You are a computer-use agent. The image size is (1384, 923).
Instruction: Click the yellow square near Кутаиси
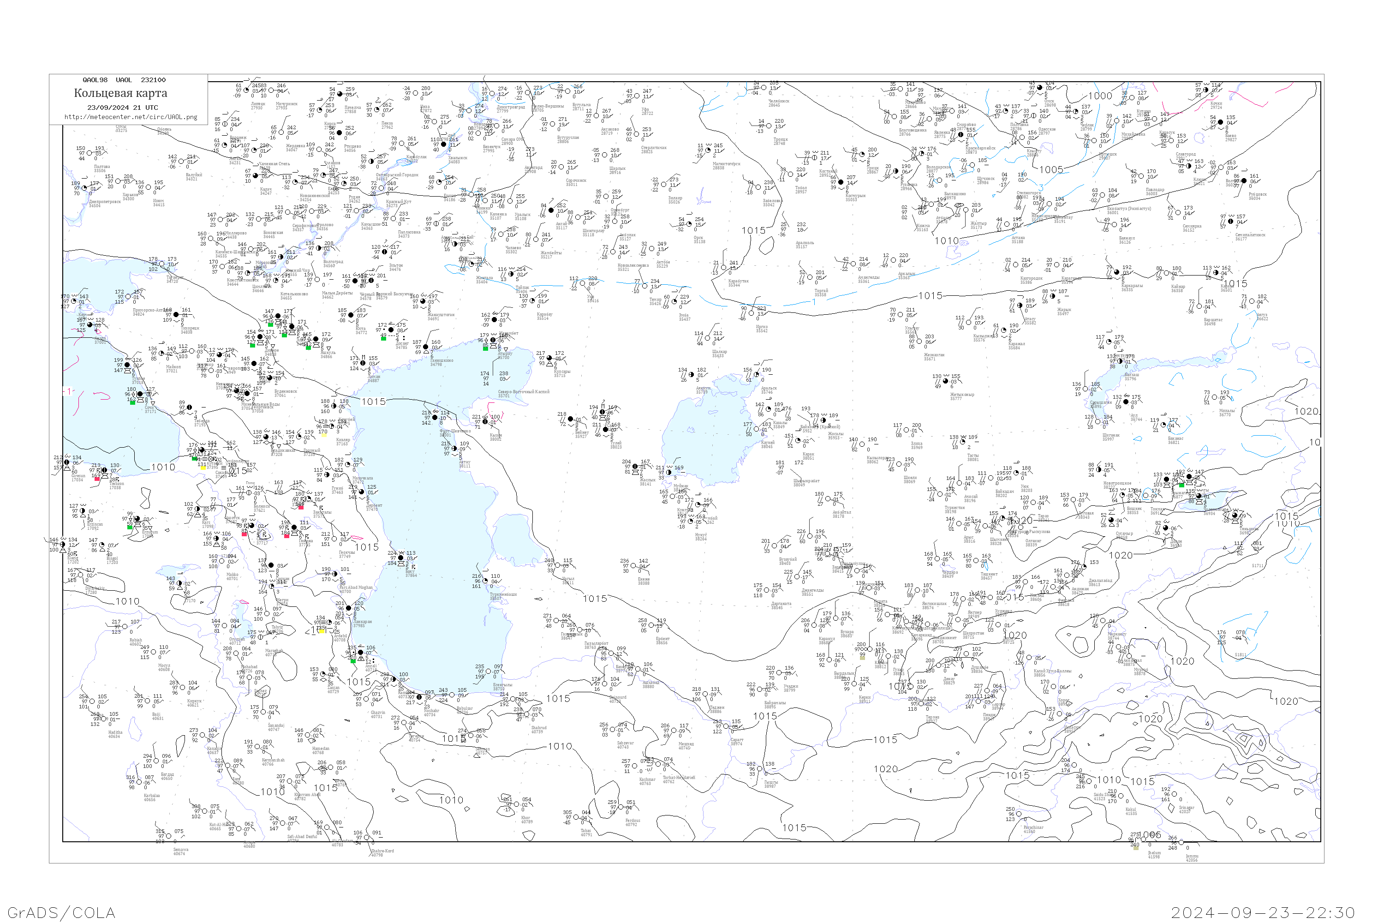pos(203,468)
